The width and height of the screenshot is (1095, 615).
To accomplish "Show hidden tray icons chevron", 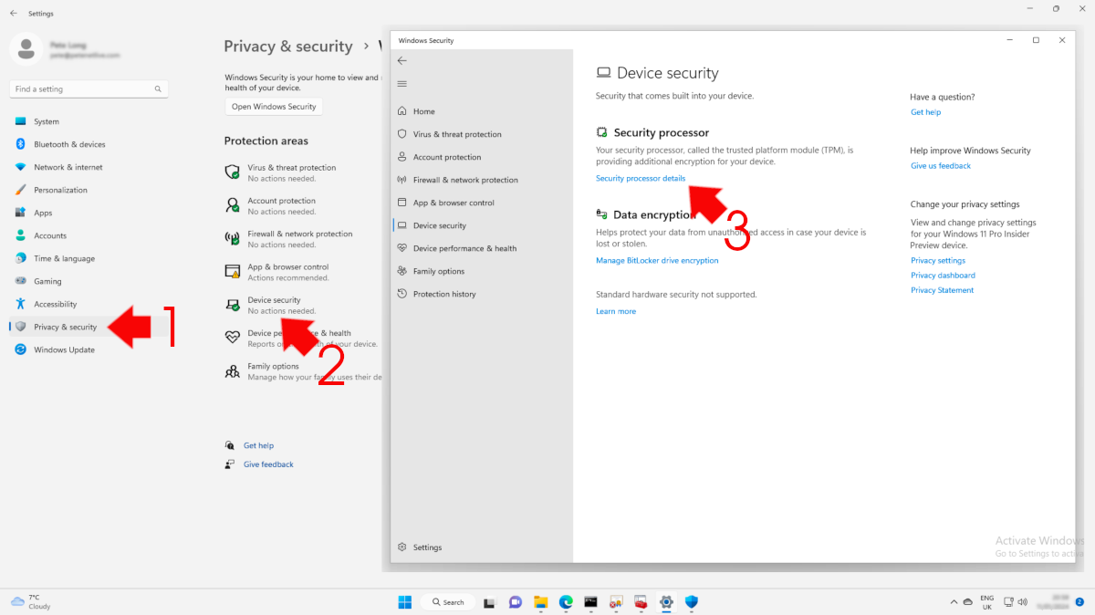I will (x=954, y=602).
